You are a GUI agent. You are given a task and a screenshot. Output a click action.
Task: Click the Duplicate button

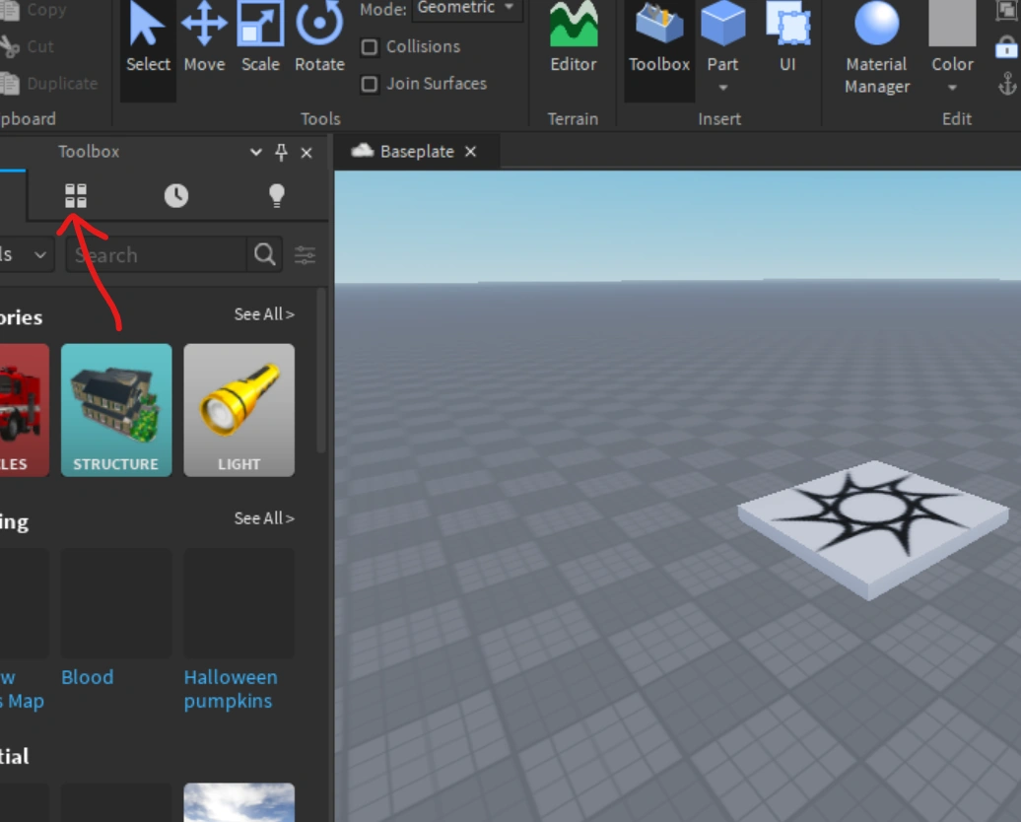pos(49,84)
